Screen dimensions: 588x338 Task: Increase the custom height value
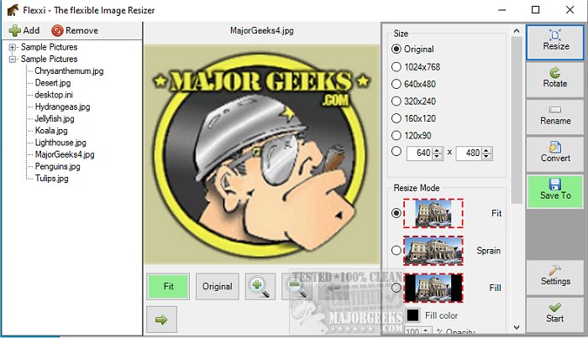point(486,150)
